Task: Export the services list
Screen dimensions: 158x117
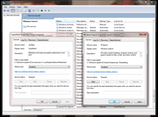Action: tap(25, 11)
